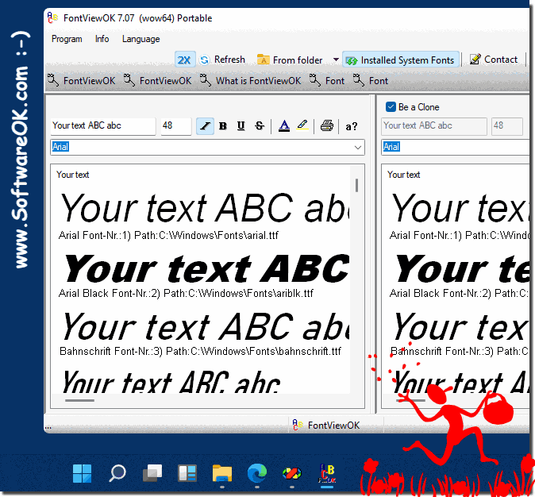Click the Your text column header in right pane
Screen dimensions: 535x497
pos(404,175)
